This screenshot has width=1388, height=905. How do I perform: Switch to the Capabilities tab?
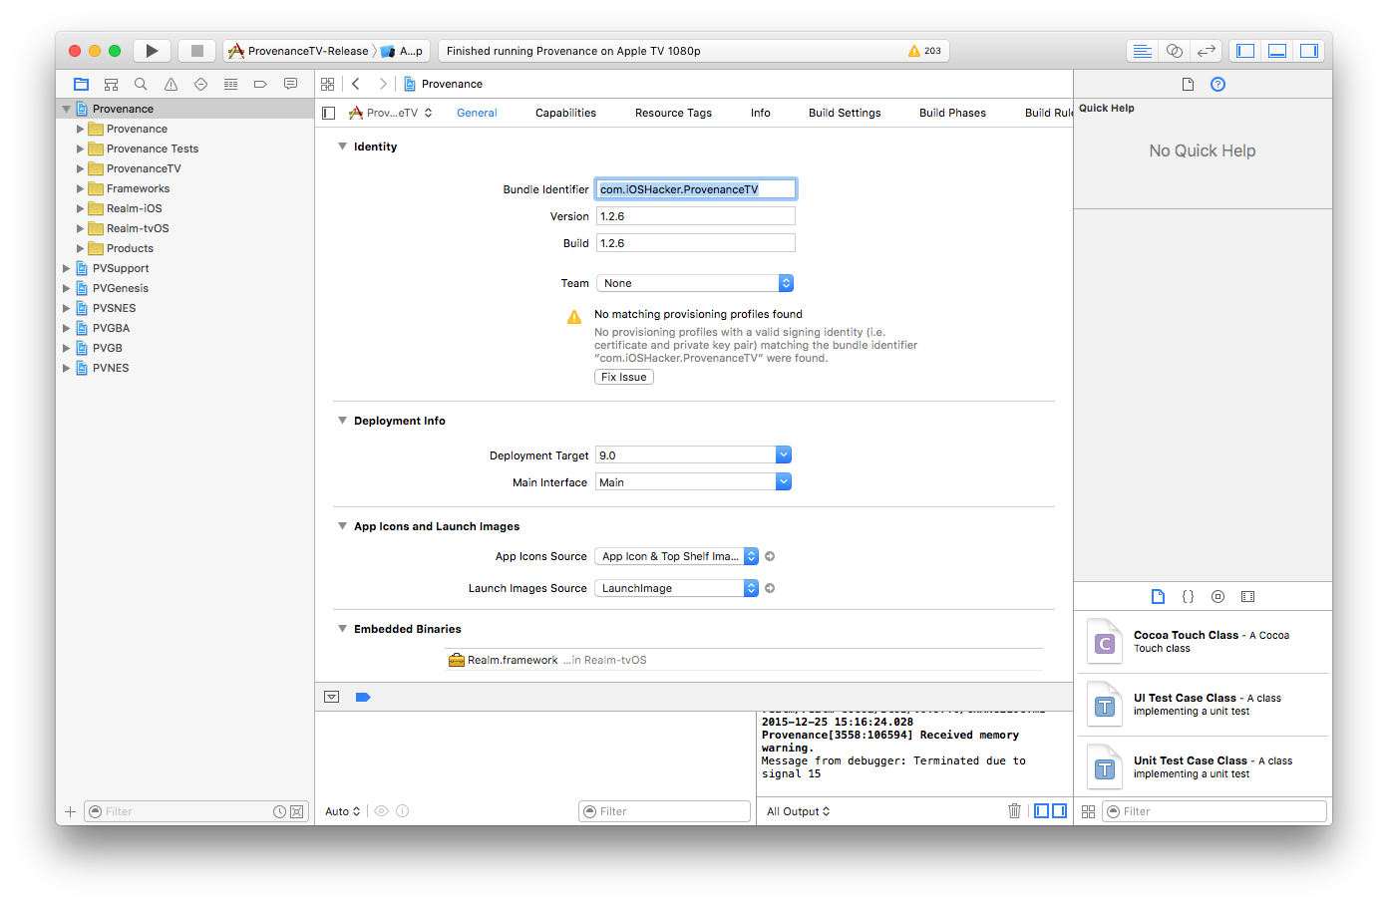(565, 113)
